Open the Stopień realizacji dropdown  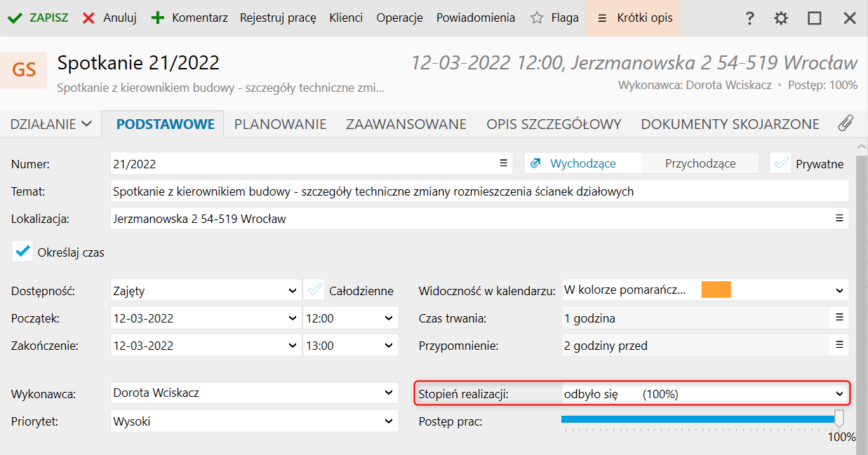705,394
